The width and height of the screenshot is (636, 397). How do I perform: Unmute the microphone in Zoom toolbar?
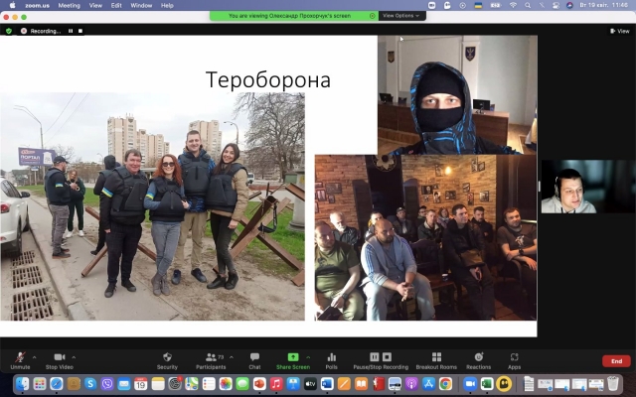pos(20,360)
